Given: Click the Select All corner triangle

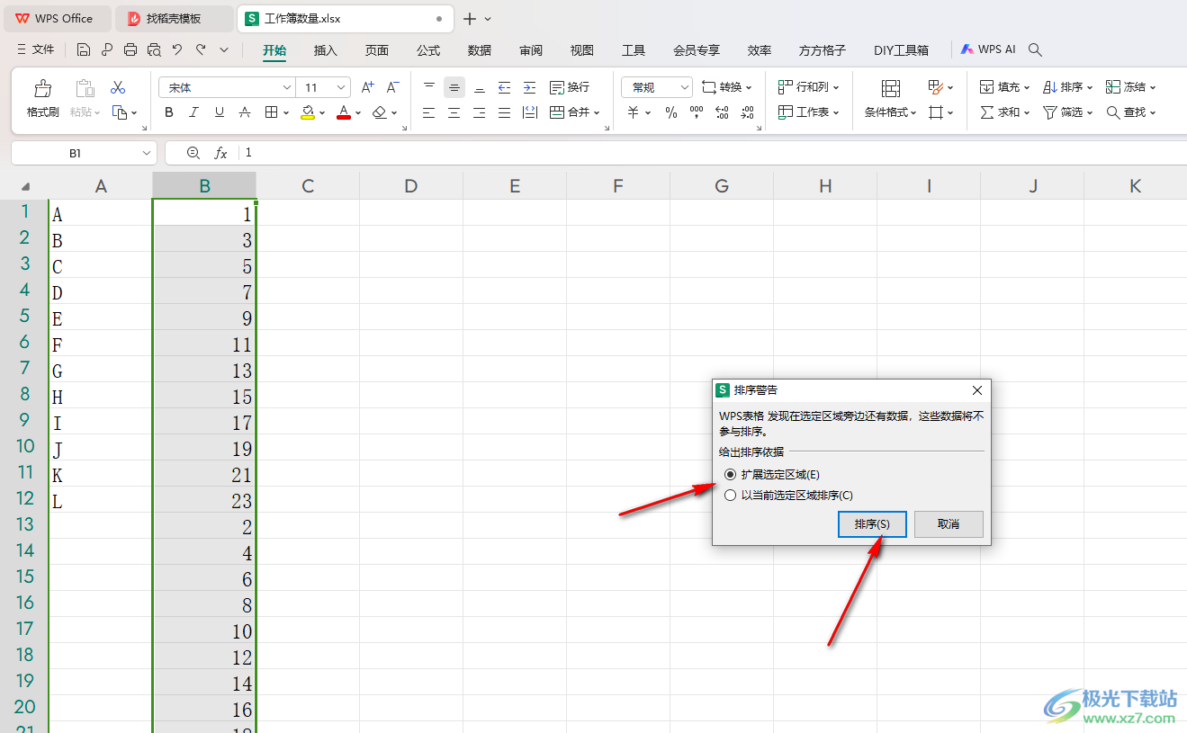Looking at the screenshot, I should click(x=24, y=186).
